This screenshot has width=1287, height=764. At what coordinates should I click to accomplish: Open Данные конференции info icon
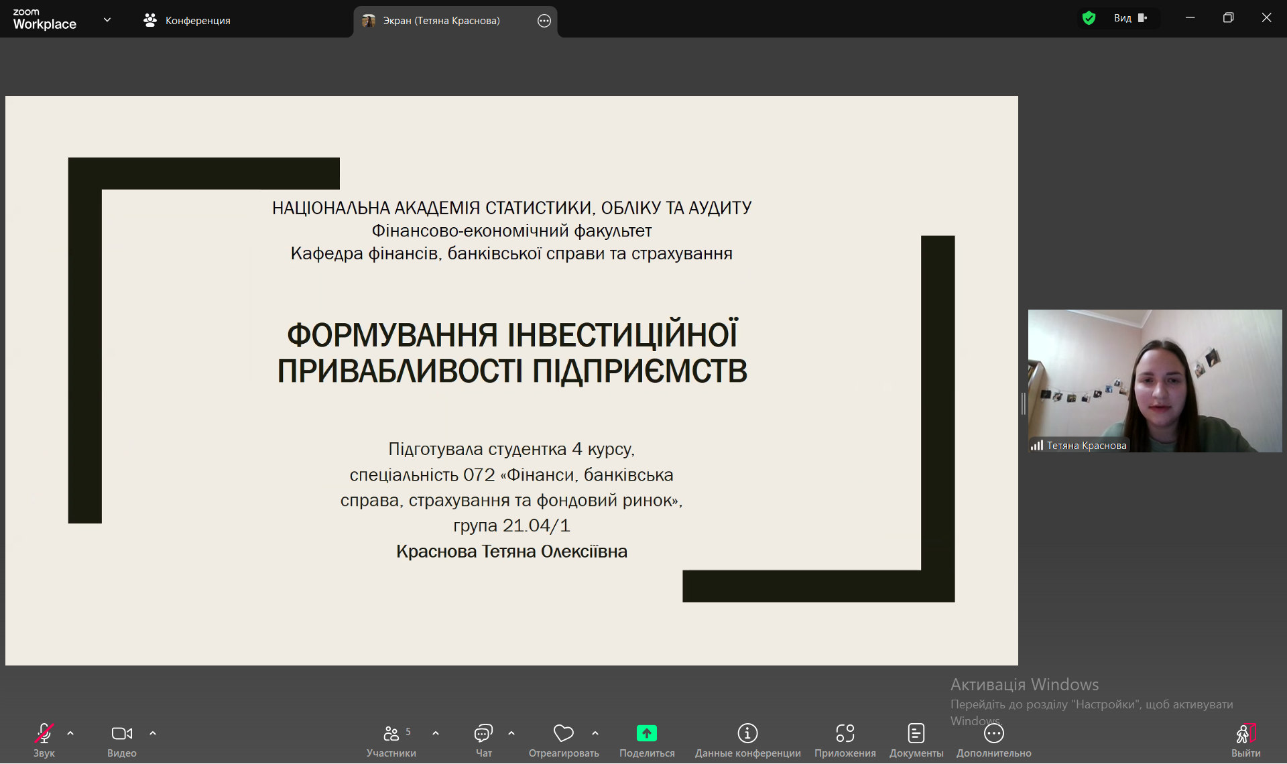tap(747, 734)
